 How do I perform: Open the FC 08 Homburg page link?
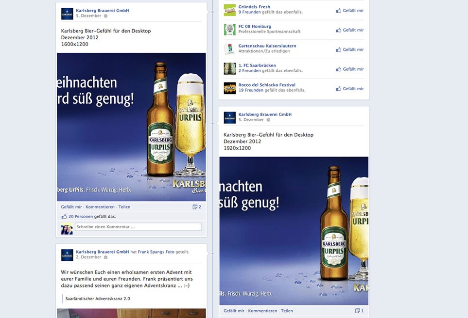point(255,27)
